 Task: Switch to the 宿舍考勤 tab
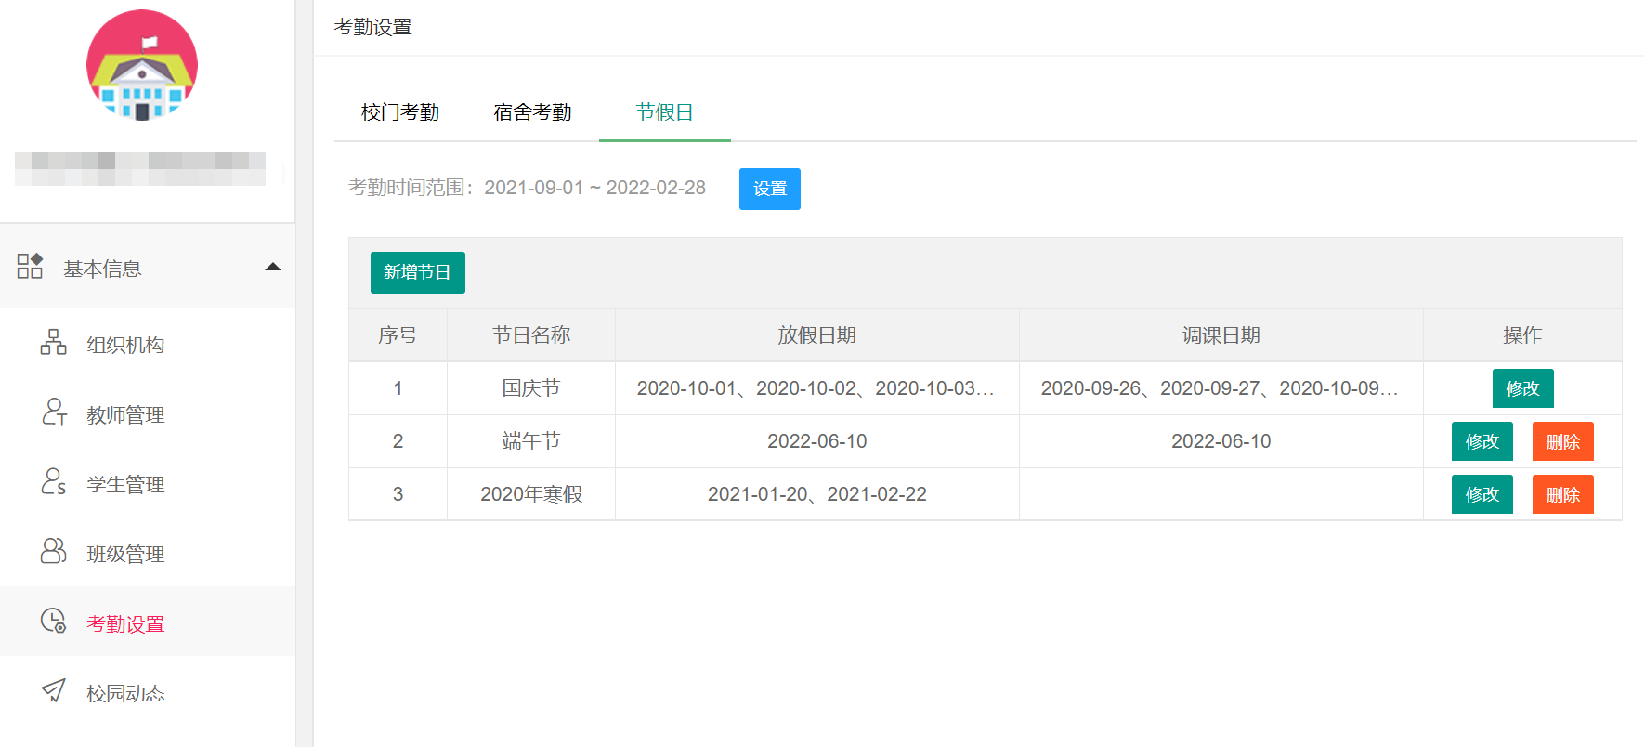point(532,112)
